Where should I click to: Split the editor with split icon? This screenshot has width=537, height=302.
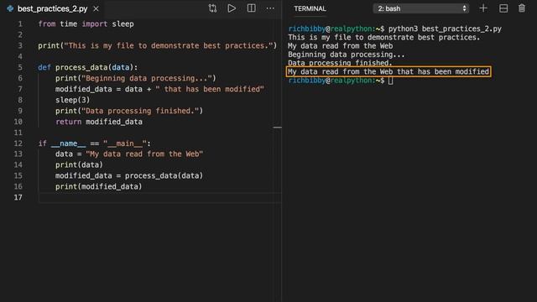[252, 8]
